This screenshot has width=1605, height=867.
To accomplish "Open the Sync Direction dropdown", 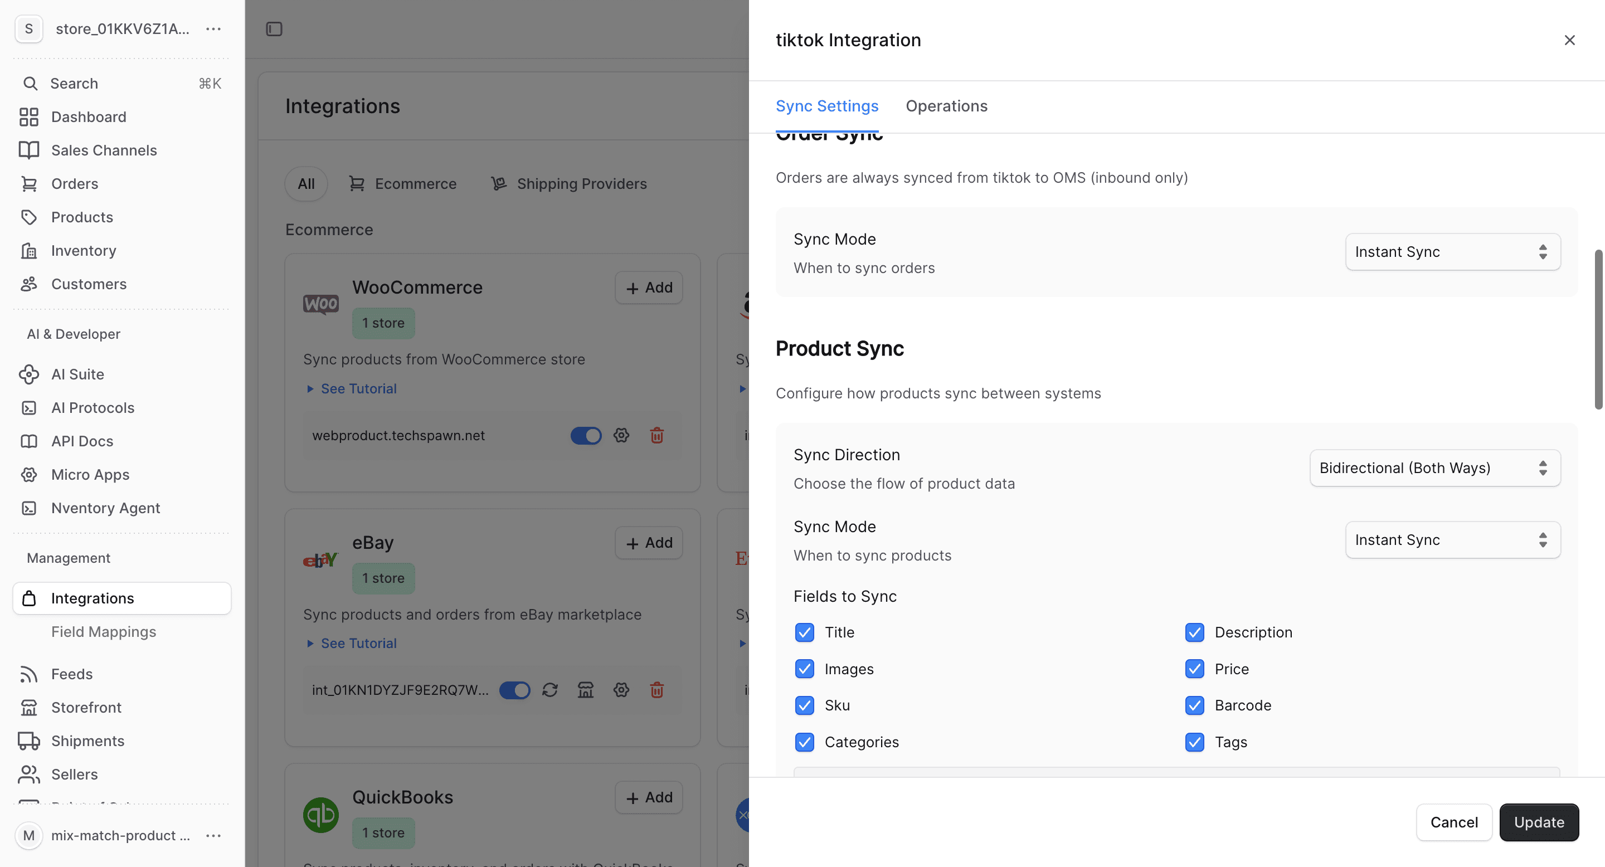I will [x=1435, y=469].
